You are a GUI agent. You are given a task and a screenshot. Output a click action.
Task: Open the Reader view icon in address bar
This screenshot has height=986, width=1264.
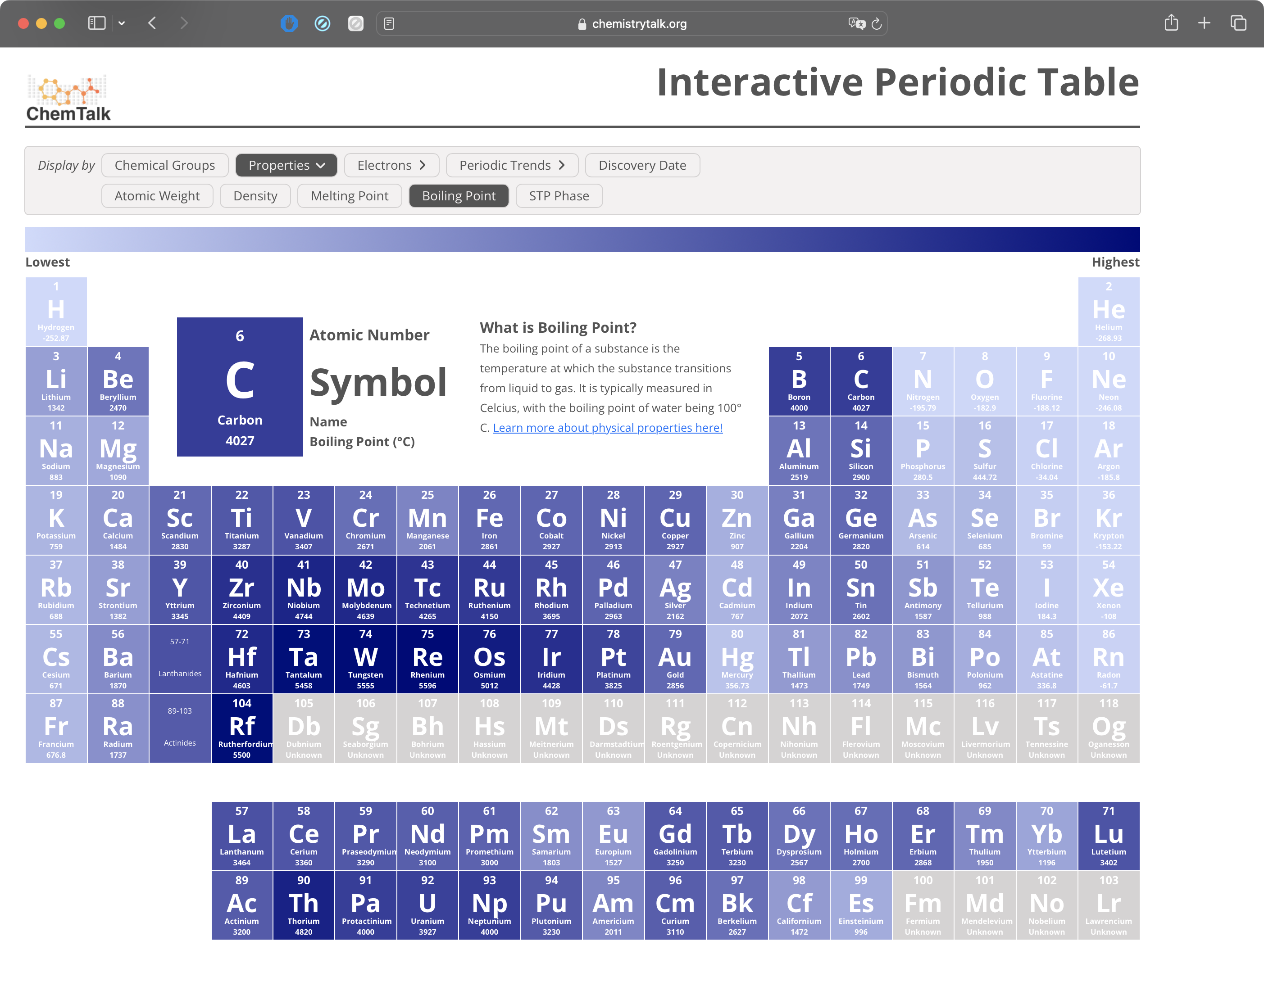[x=389, y=23]
